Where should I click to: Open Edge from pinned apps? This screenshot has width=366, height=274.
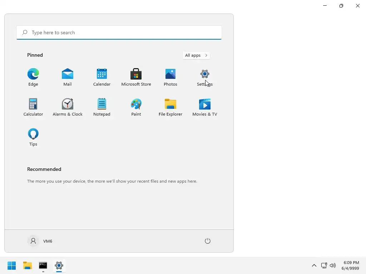tap(33, 77)
